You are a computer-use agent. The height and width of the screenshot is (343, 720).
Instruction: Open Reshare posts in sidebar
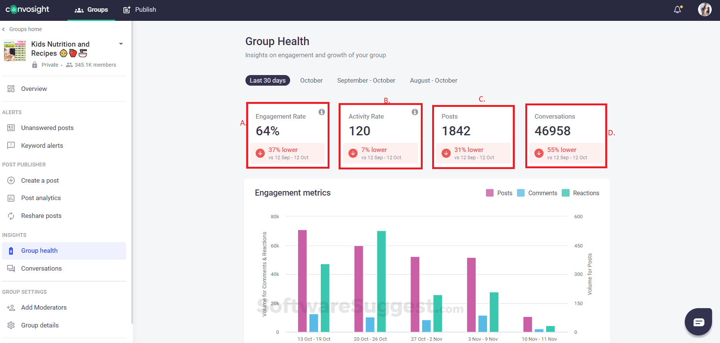pyautogui.click(x=41, y=216)
